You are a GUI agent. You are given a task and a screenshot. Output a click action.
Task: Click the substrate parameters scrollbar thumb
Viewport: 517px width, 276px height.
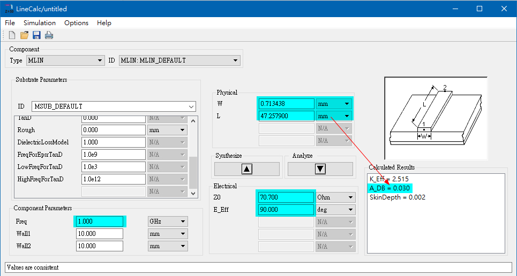click(193, 172)
